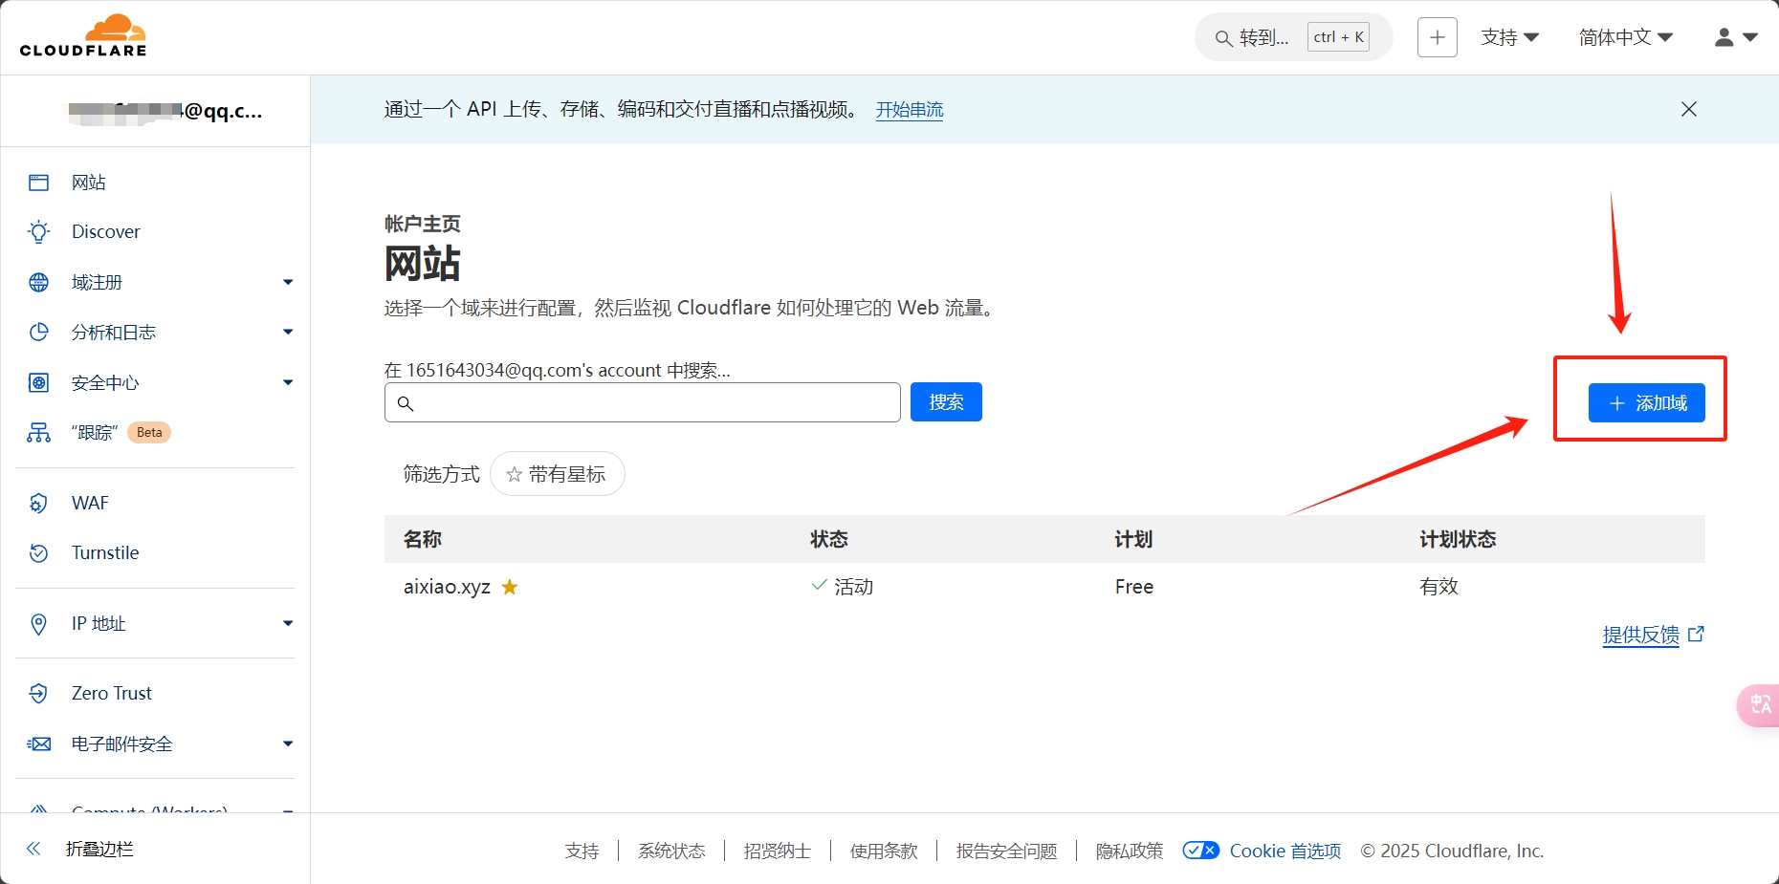Click the 域注册 globe icon
The height and width of the screenshot is (884, 1779).
tap(38, 282)
